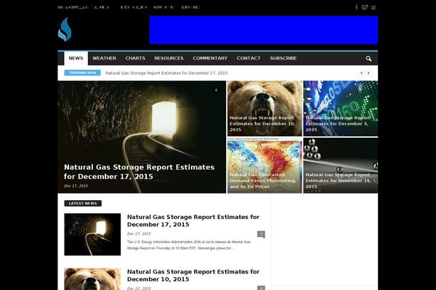This screenshot has width=436, height=290.
Task: Open the Resources menu
Action: (169, 58)
